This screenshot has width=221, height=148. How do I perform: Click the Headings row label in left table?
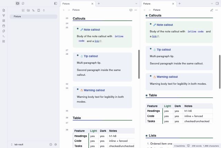point(80,136)
